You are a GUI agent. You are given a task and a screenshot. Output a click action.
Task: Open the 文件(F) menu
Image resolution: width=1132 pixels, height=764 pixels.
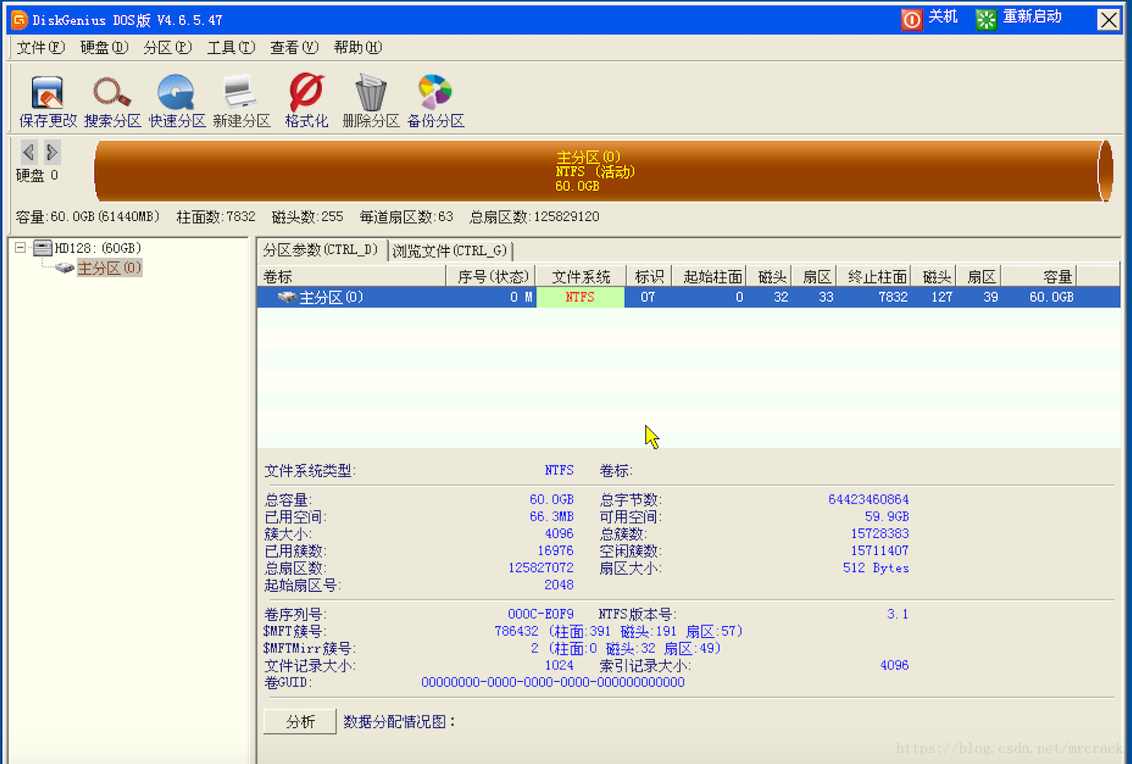click(x=41, y=48)
